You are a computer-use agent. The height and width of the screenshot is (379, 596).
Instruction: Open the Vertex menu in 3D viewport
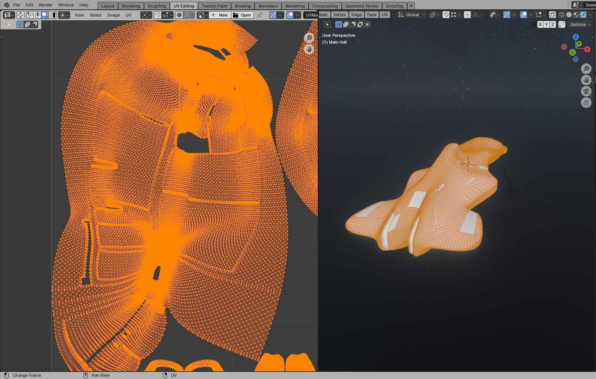(339, 15)
